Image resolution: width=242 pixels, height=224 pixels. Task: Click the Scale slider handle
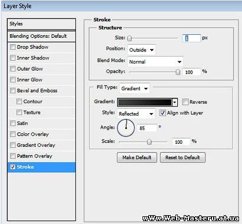click(150, 141)
